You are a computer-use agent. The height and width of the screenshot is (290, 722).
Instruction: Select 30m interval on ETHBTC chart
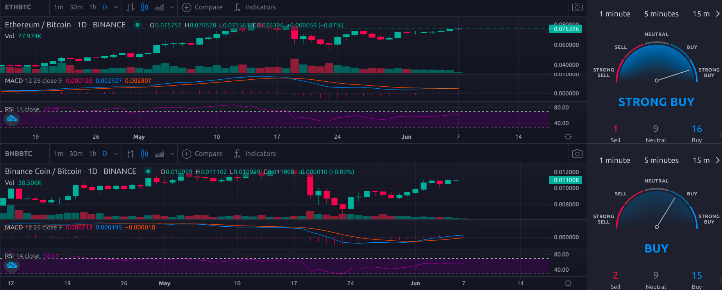point(76,7)
